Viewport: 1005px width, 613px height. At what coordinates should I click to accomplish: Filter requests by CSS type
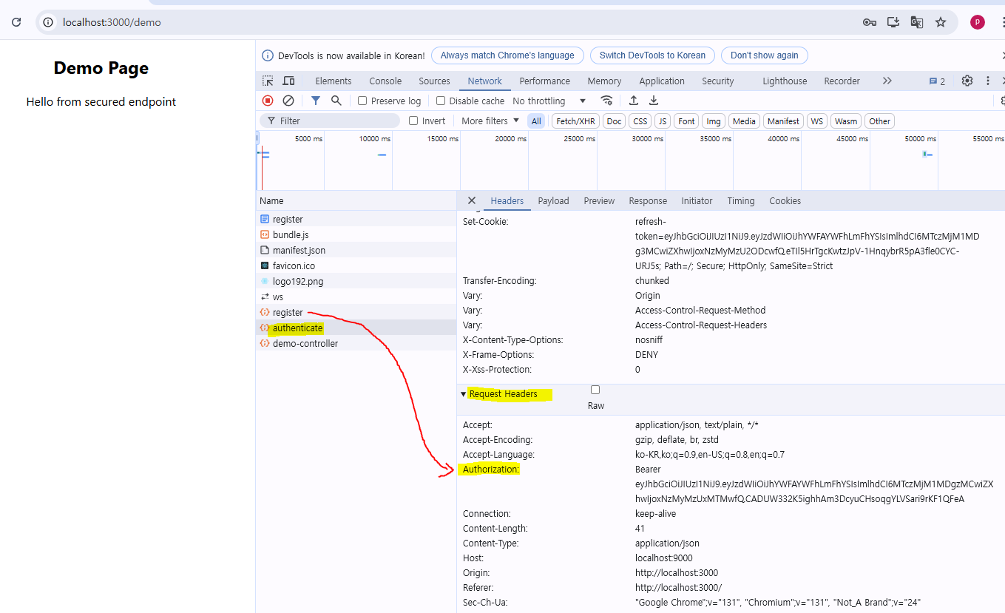pos(640,121)
